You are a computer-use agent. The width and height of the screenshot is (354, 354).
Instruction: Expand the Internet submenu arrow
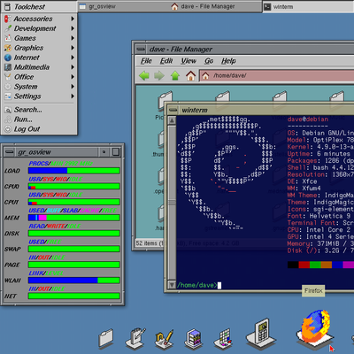coord(73,58)
